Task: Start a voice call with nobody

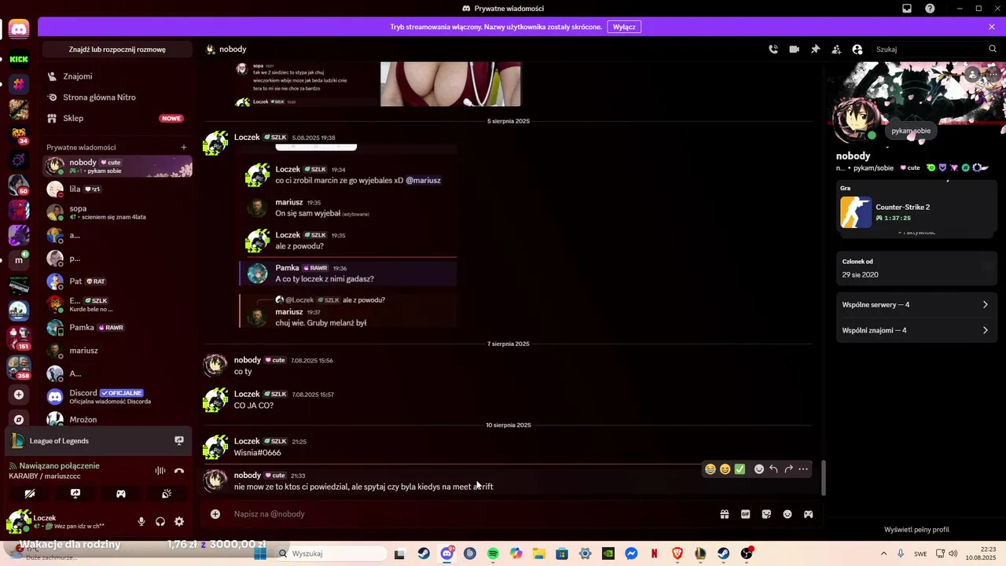Action: 773,49
